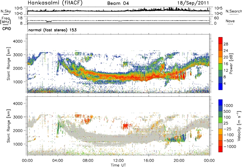Click the gray segment of velocity color bar

click(221, 126)
